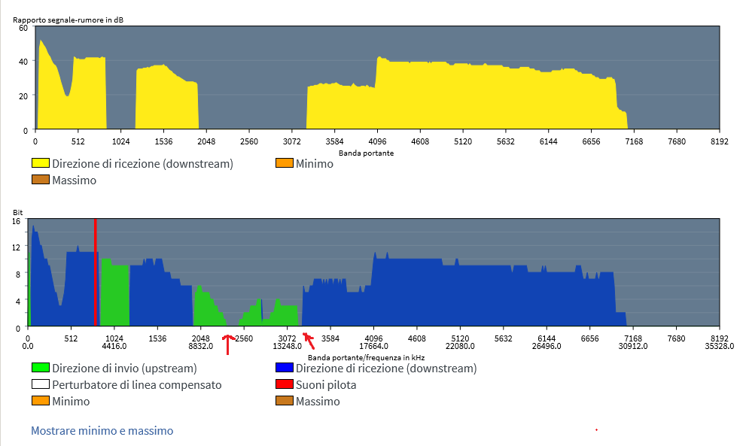746x446 pixels.
Task: Click orange Minimo swatch in SNR legend
Action: tap(284, 163)
